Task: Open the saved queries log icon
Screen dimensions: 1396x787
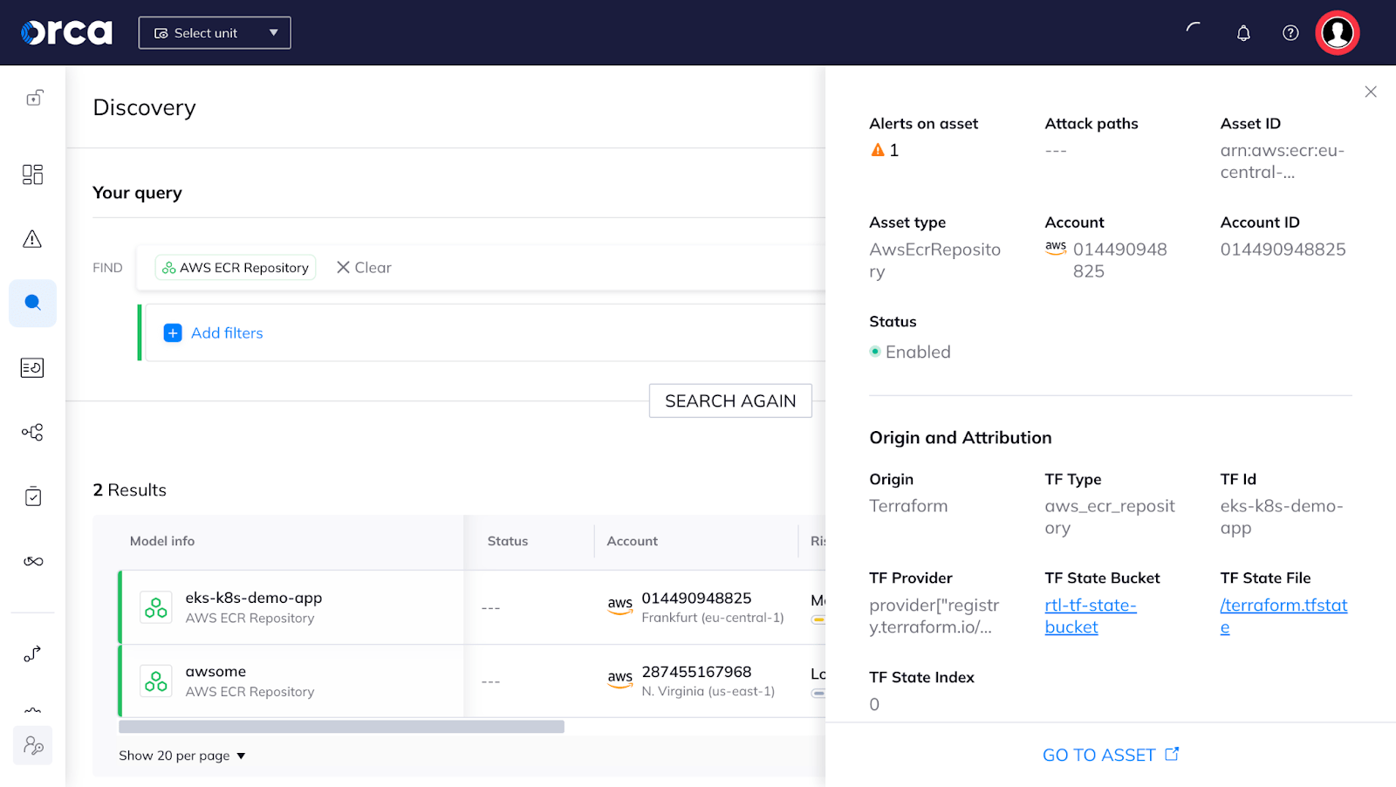Action: click(x=32, y=367)
